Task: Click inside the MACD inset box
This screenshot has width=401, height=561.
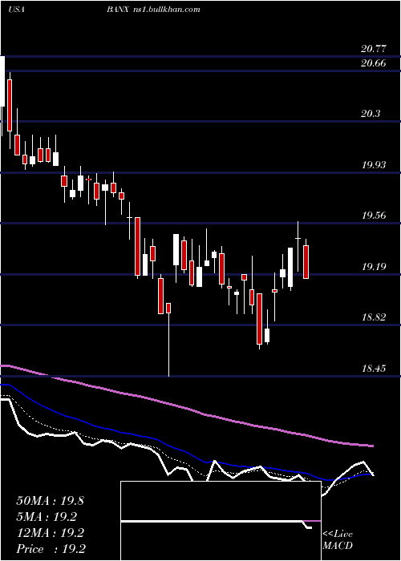Action: (x=221, y=521)
